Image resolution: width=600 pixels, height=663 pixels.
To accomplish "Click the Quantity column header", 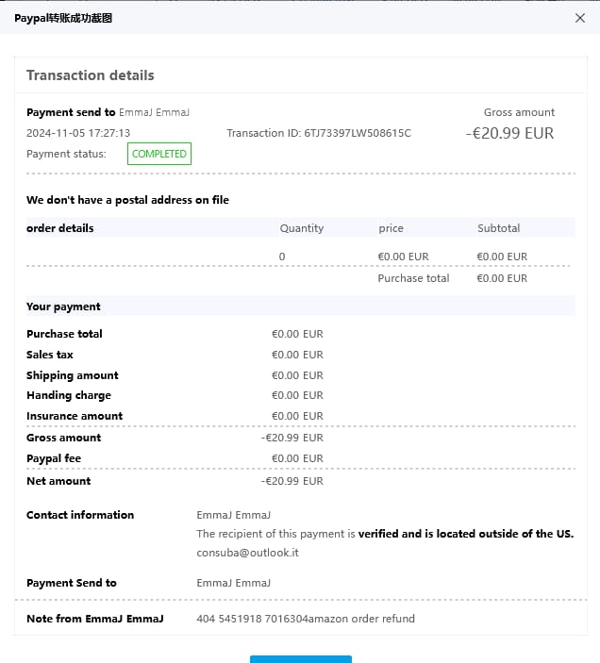I will click(x=302, y=228).
